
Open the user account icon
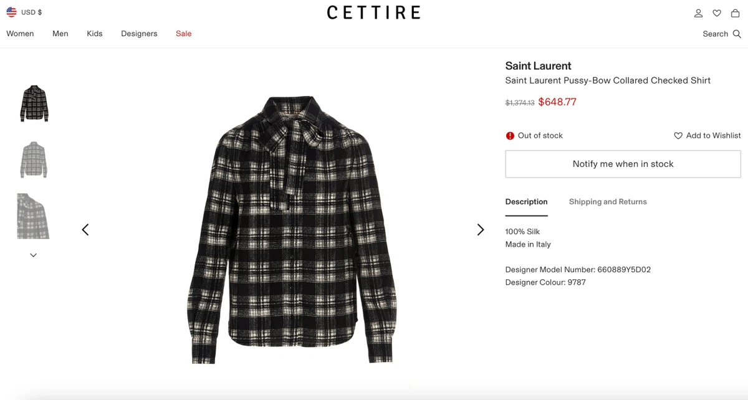tap(698, 13)
